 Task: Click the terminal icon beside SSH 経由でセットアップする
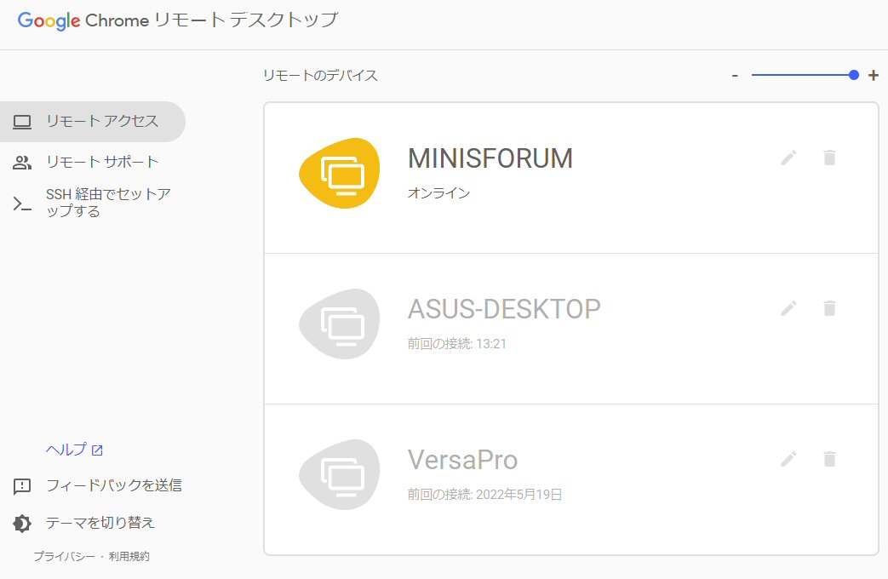point(22,204)
